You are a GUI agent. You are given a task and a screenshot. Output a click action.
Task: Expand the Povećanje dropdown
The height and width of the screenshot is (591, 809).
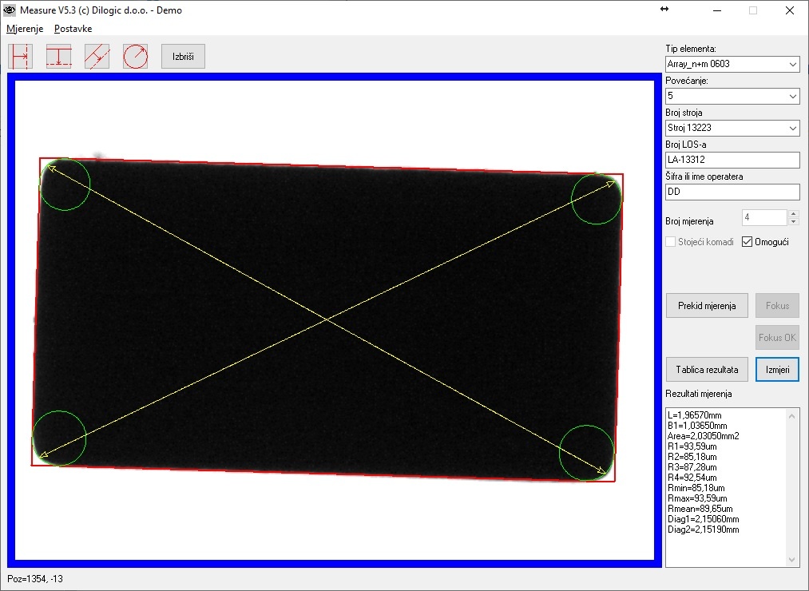point(792,96)
